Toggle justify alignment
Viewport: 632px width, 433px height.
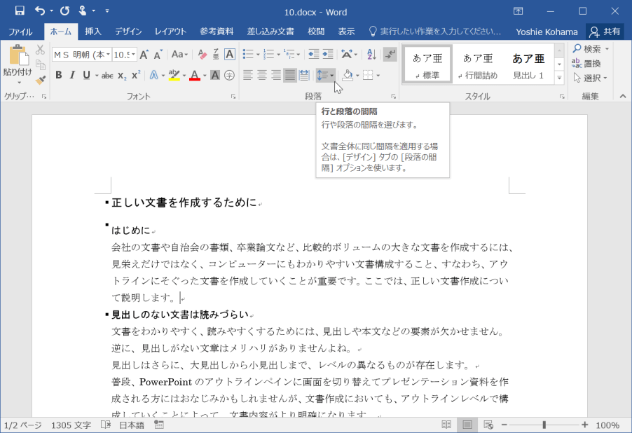[x=290, y=76]
